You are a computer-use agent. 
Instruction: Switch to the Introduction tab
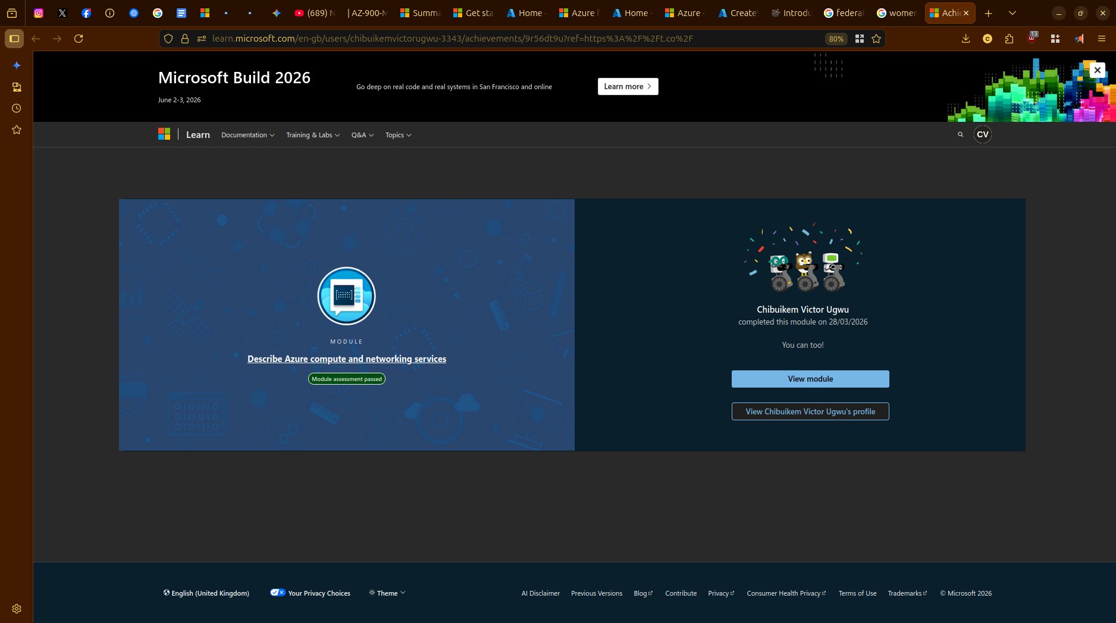pos(791,12)
